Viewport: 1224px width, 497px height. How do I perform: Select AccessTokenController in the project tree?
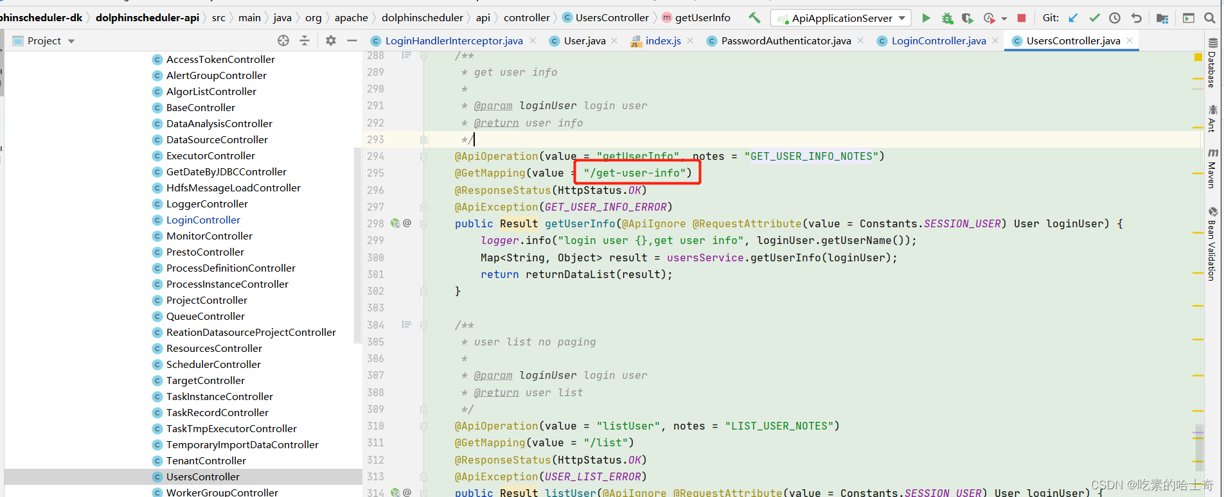click(220, 59)
